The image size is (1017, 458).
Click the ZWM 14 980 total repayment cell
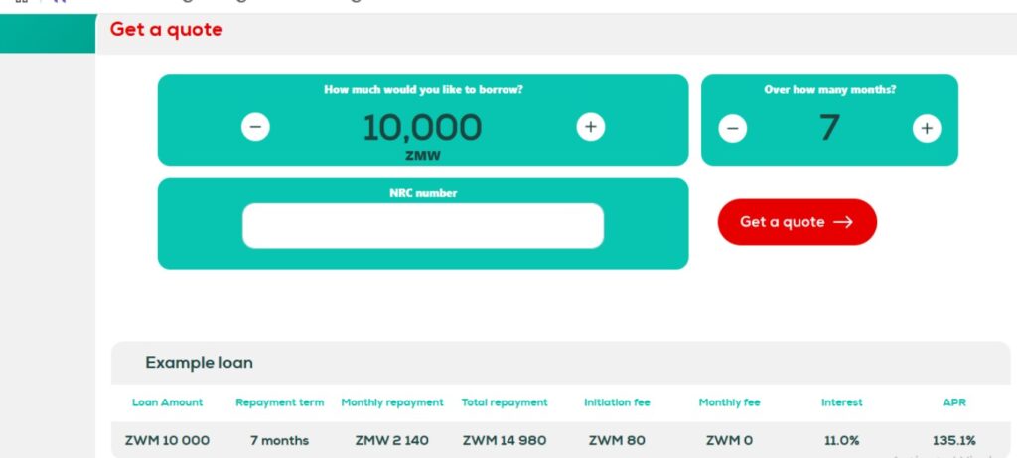tap(505, 440)
